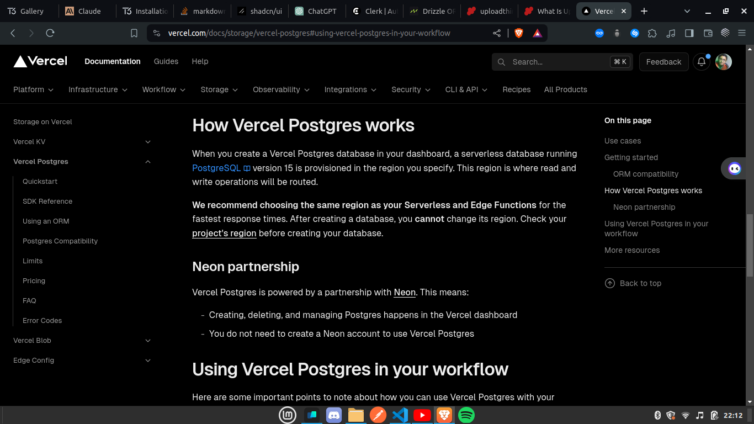
Task: Open the file manager from the taskbar
Action: (356, 415)
